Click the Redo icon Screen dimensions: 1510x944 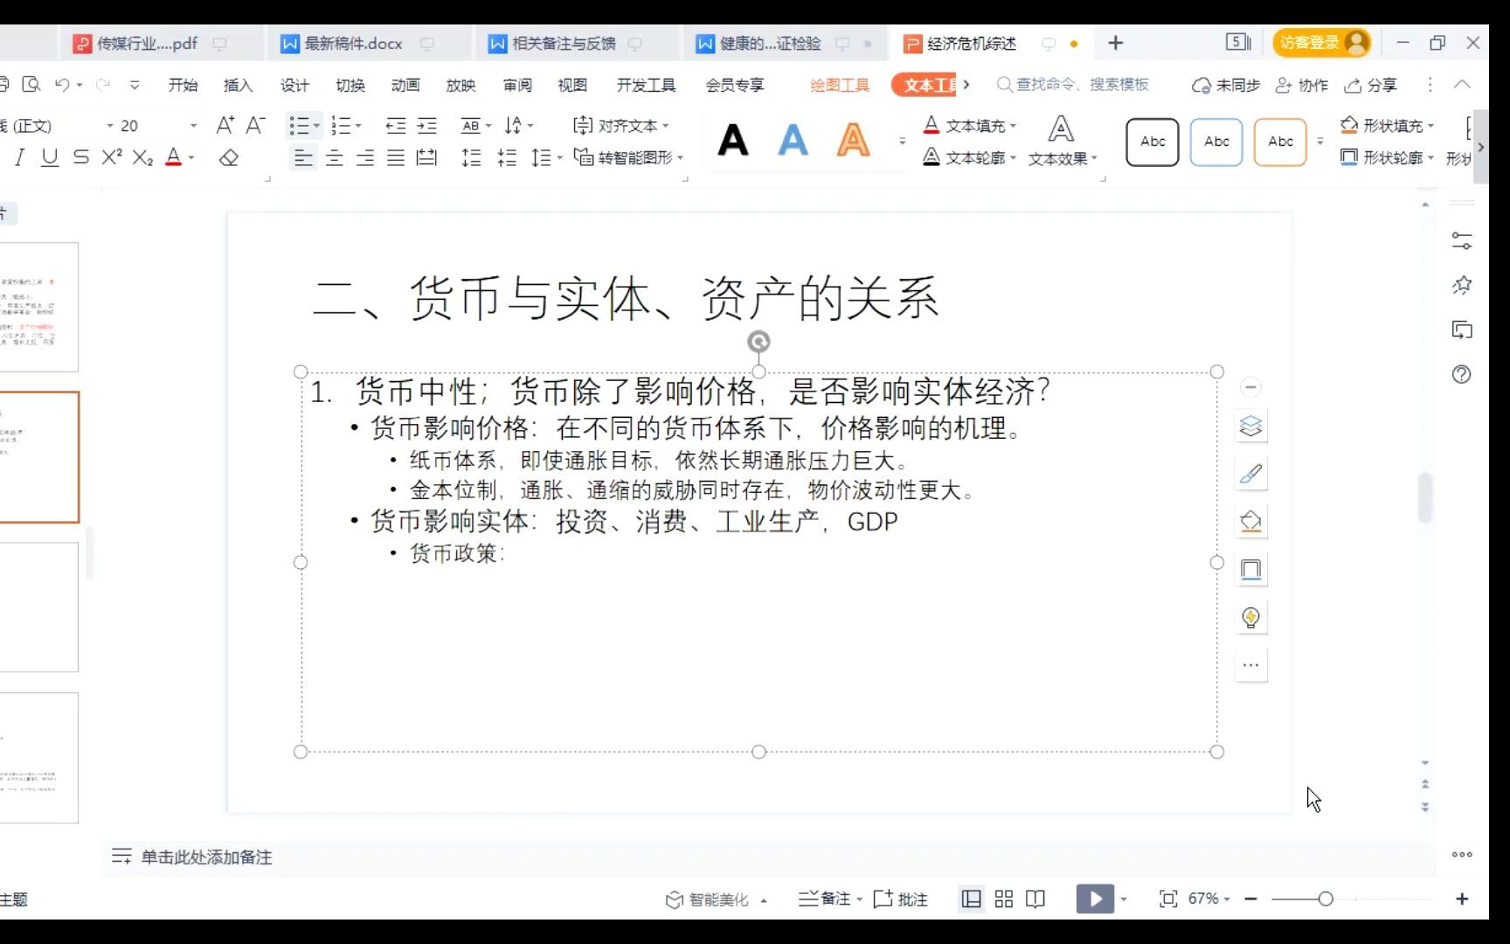point(103,85)
